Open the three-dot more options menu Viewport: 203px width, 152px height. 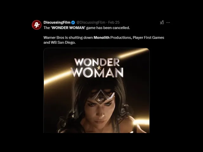tap(168, 22)
